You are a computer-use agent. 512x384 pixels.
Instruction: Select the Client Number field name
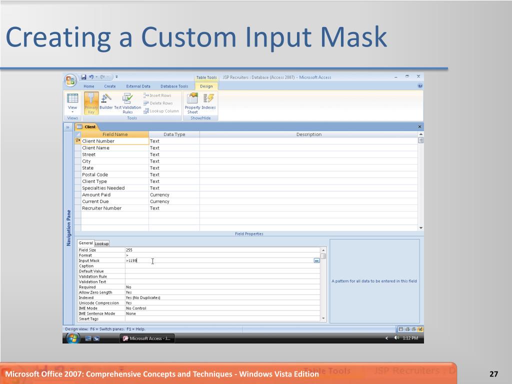tap(114, 141)
